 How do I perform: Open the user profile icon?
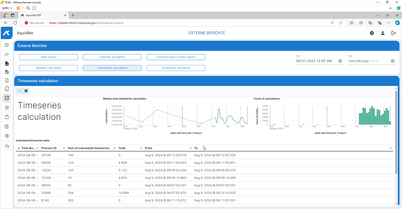tap(383, 33)
